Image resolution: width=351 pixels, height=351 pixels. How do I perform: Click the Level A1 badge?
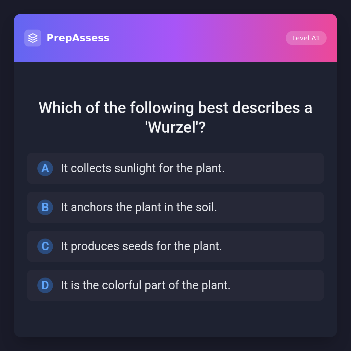click(x=306, y=38)
